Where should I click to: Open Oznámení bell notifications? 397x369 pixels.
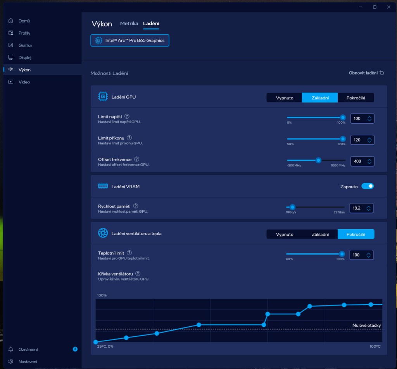coord(10,349)
